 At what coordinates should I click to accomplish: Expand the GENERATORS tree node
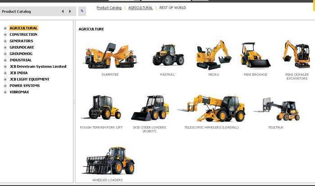click(5, 41)
